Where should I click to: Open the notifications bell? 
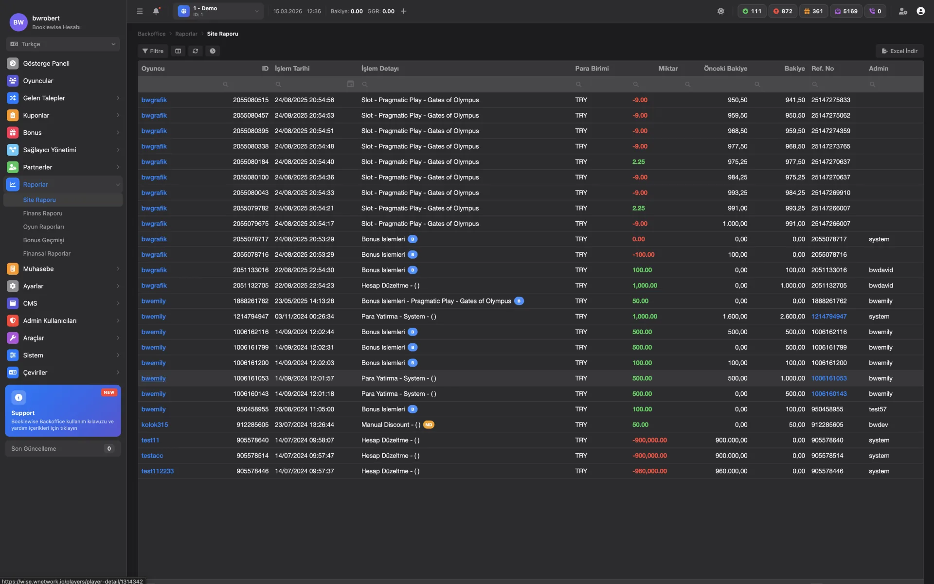(x=156, y=11)
